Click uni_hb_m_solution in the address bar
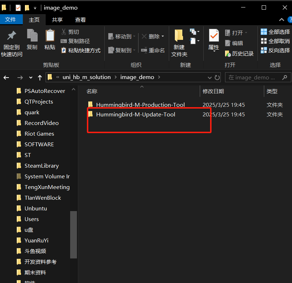292x283 pixels. pos(87,77)
